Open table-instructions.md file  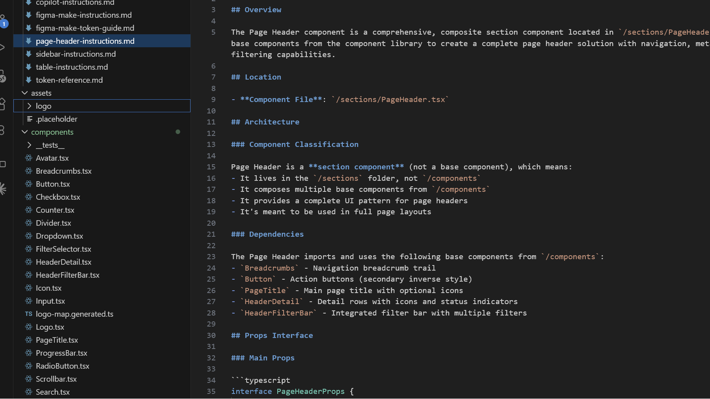tap(72, 67)
